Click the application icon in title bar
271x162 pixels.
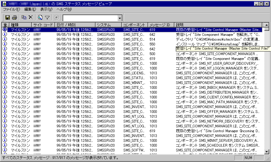click(4, 4)
